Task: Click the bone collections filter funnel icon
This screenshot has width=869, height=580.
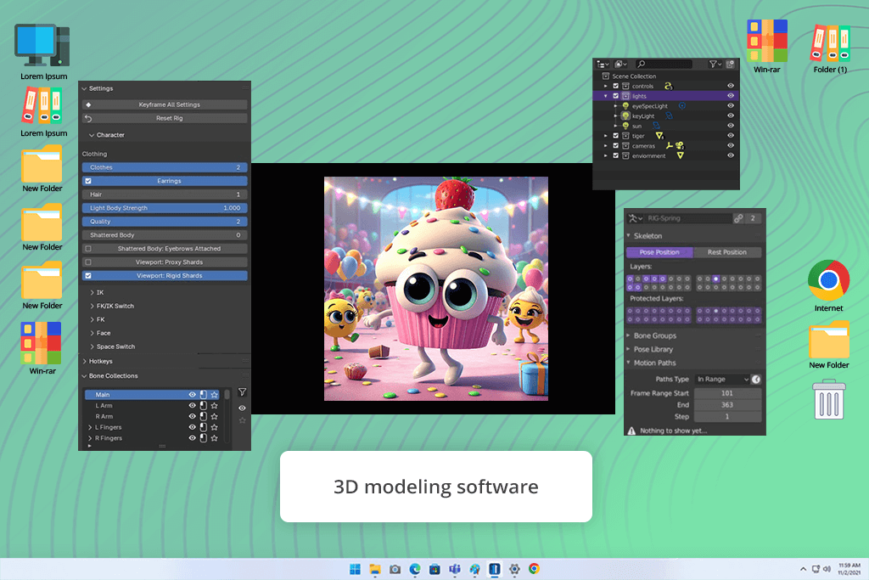Action: pyautogui.click(x=242, y=392)
